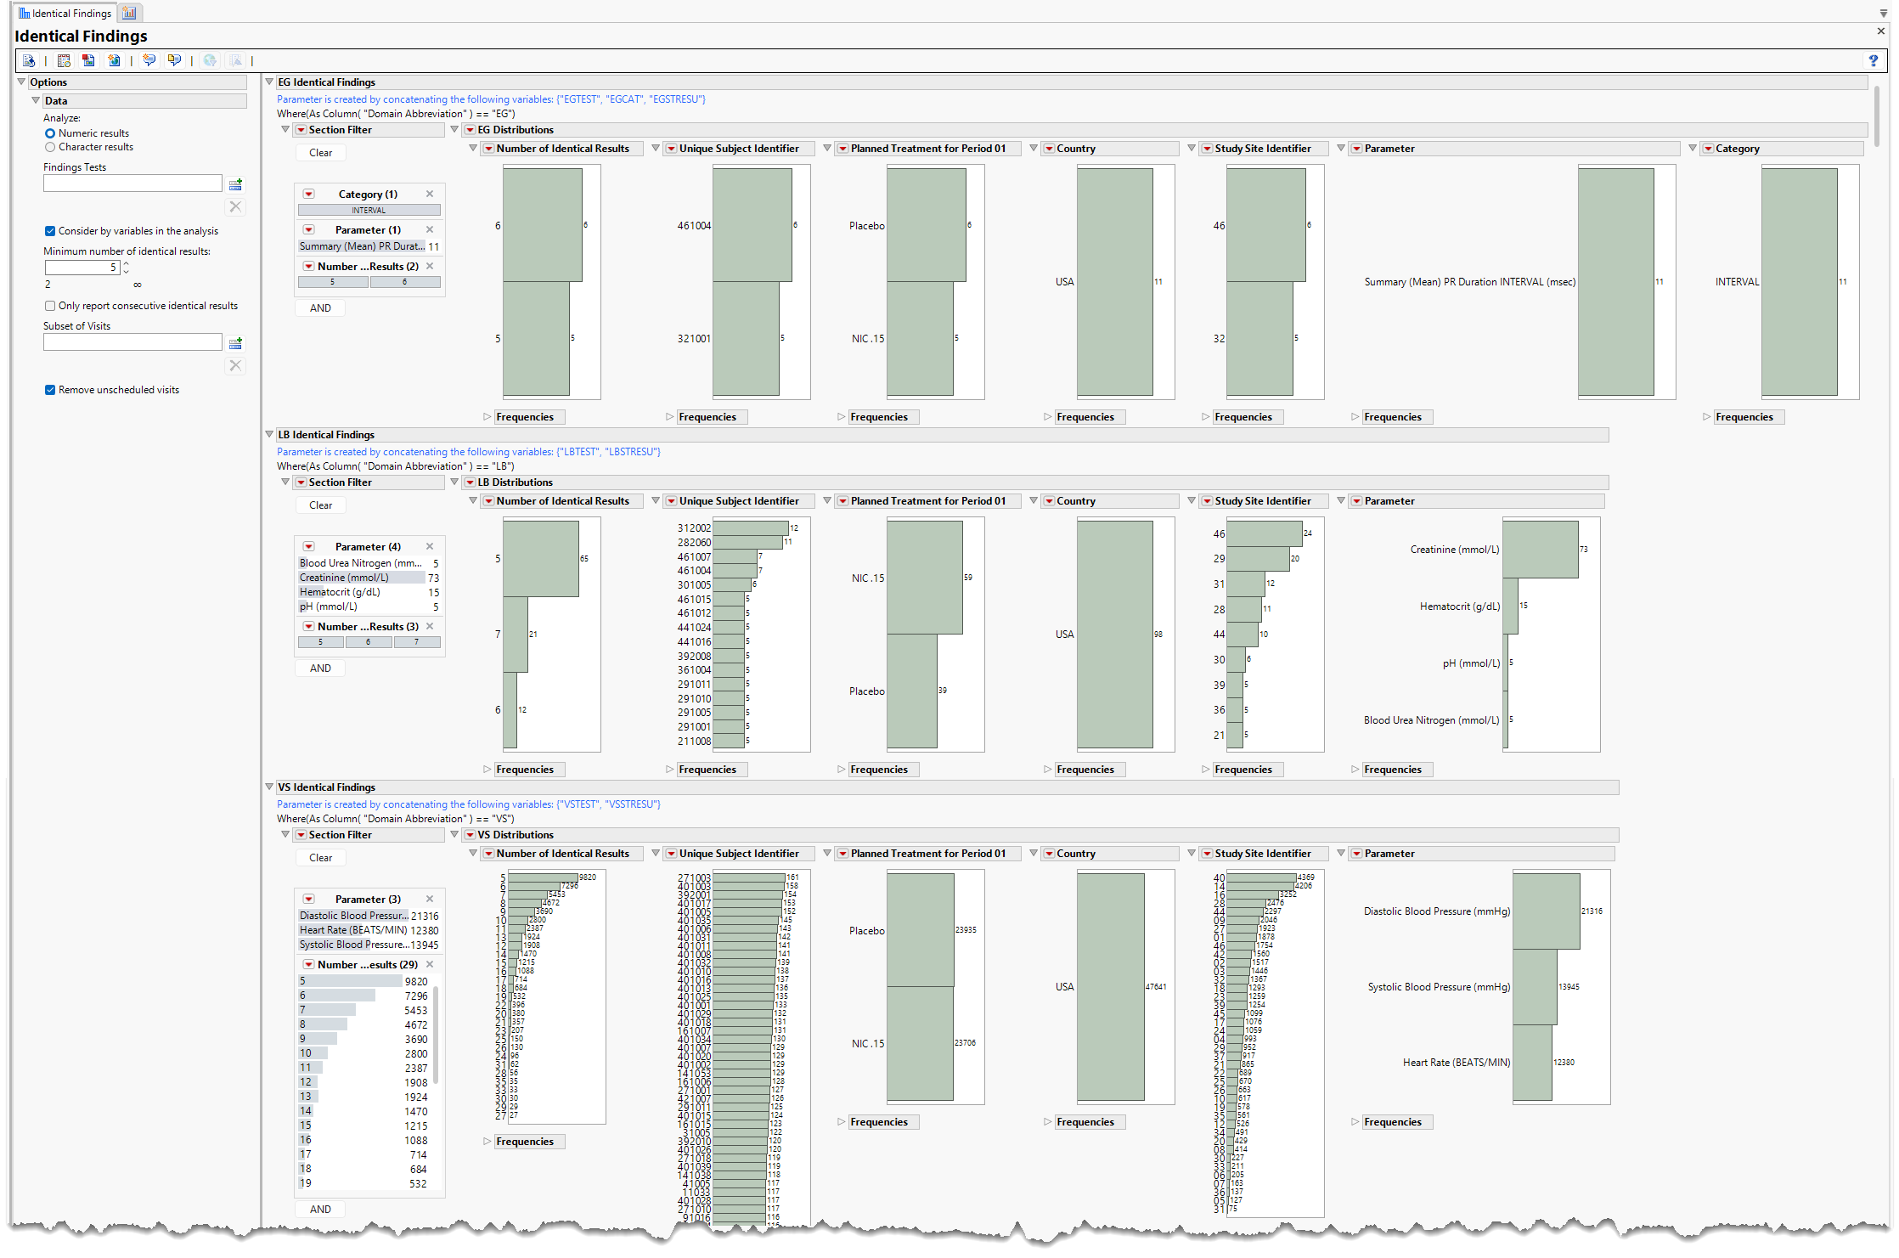This screenshot has height=1258, width=1899.
Task: Collapse the EG Category distribution
Action: coord(1693,149)
